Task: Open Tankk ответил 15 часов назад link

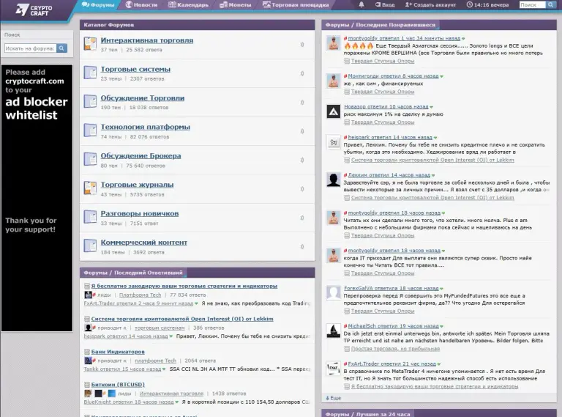Action: click(122, 369)
